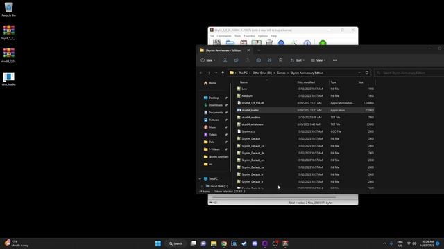444x249 pixels.
Task: Go back with the Explorer back arrow
Action: tap(201, 73)
